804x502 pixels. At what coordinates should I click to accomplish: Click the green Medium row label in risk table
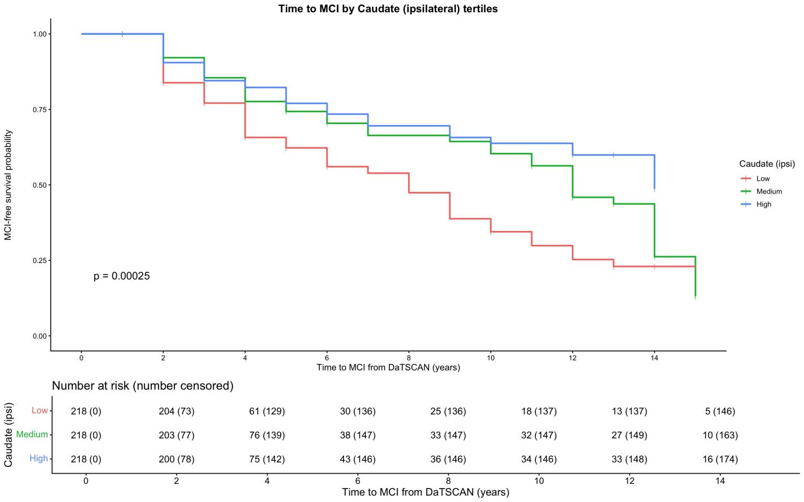pyautogui.click(x=32, y=435)
